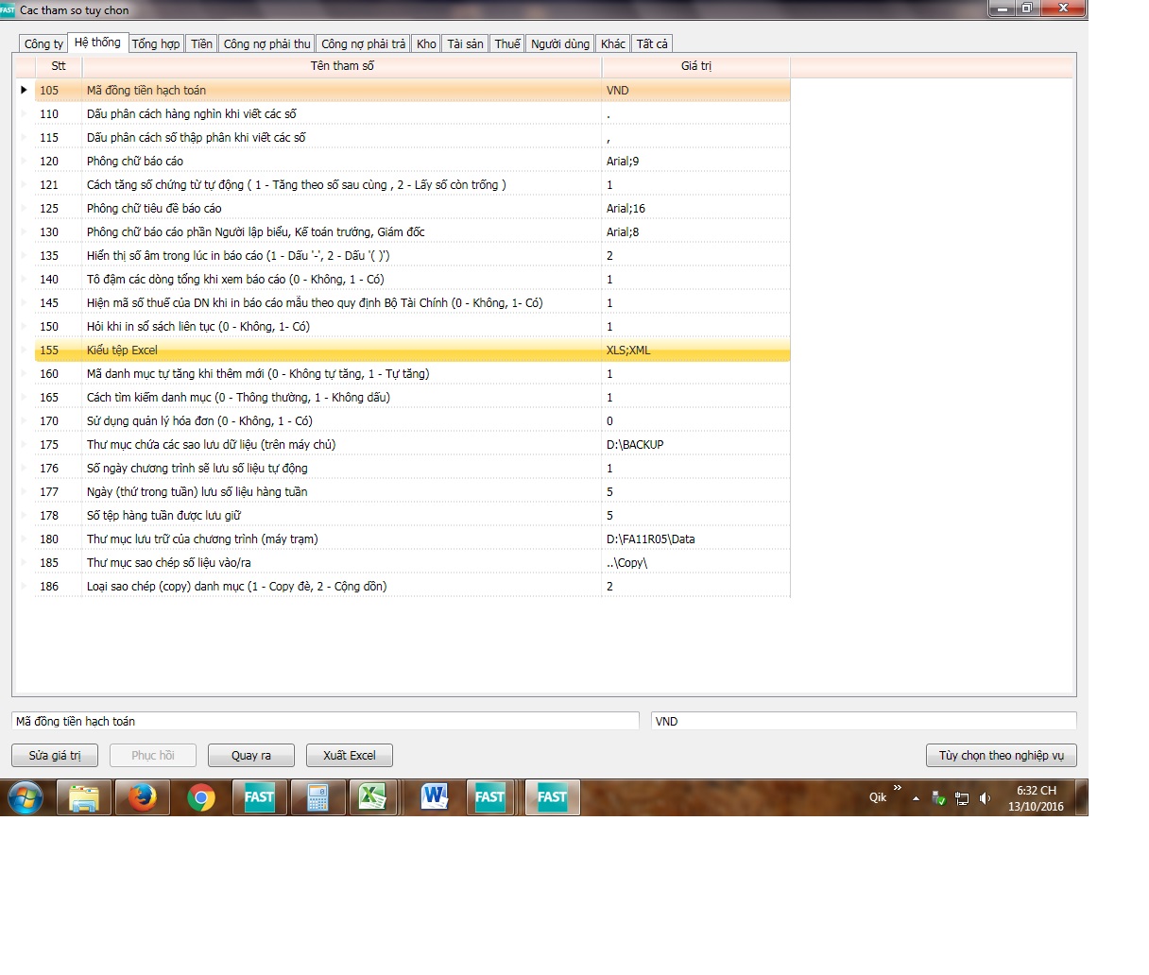The height and width of the screenshot is (975, 1149).
Task: Open Google Chrome in the taskbar
Action: (x=200, y=797)
